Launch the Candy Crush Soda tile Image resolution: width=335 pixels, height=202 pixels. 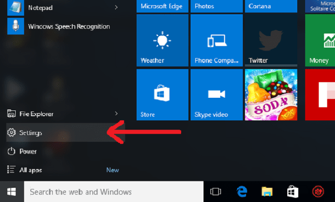(271, 95)
